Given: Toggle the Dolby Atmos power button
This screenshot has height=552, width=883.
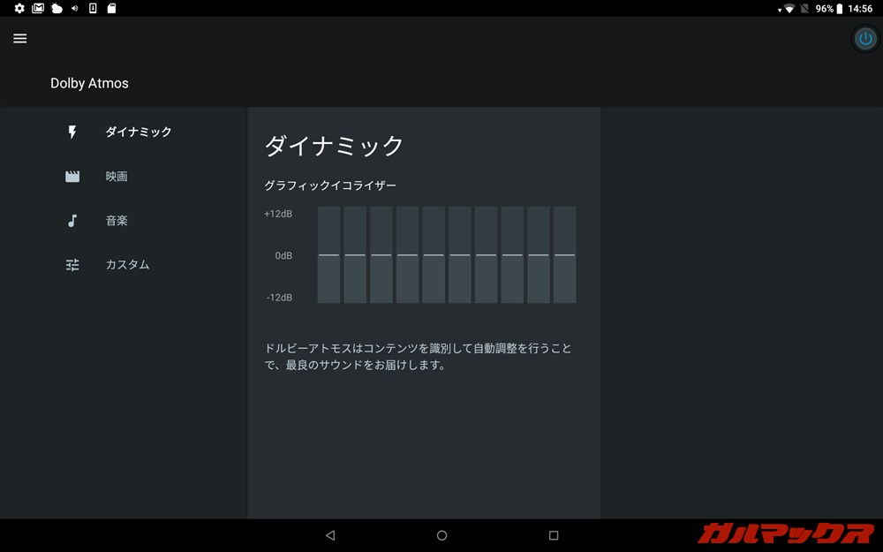Looking at the screenshot, I should 864,38.
